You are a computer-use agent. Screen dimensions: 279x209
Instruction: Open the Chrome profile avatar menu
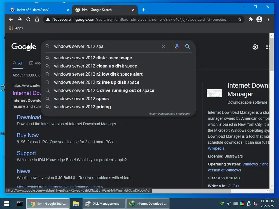pyautogui.click(x=259, y=19)
